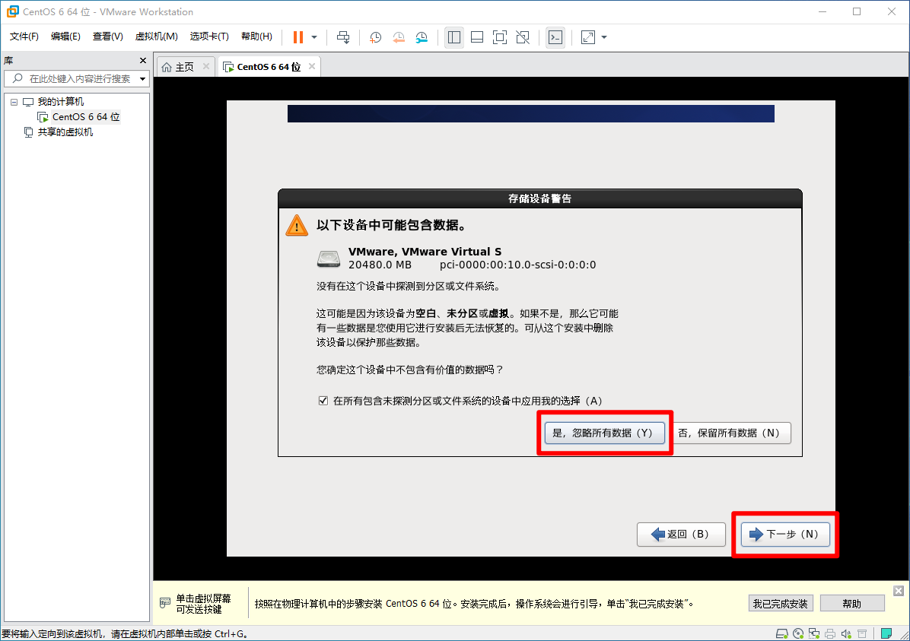Click the 20480.0 MB disk size text
The width and height of the screenshot is (910, 641).
click(x=380, y=265)
